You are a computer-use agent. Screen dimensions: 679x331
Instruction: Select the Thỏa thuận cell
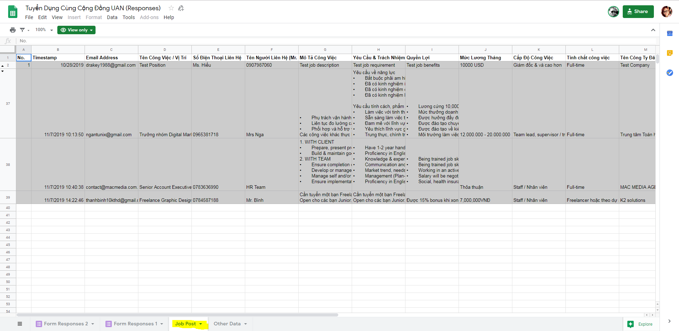[x=485, y=165]
